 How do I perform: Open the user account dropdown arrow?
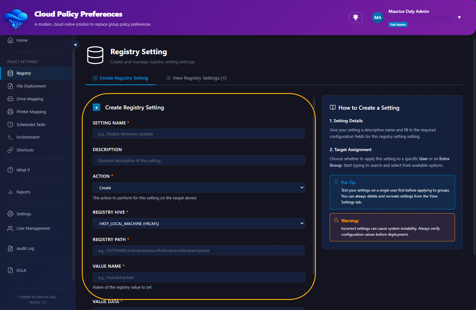click(459, 18)
